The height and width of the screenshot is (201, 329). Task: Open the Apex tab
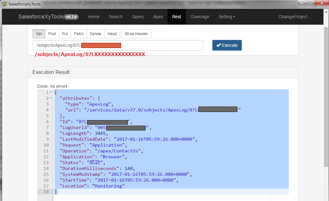click(x=158, y=17)
